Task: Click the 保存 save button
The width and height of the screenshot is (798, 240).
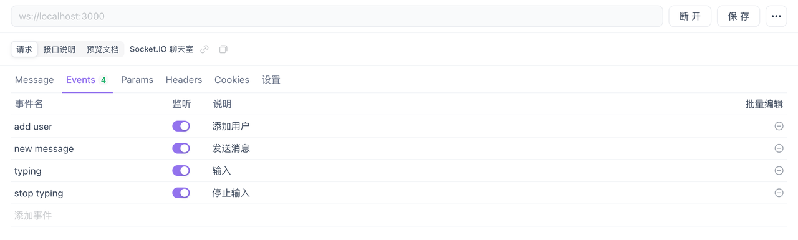Action: pos(739,16)
